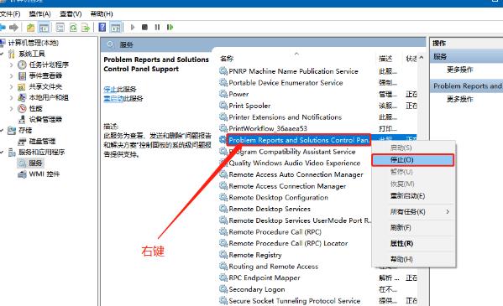Click 更多操作 under 服务 in actions pane

click(459, 70)
